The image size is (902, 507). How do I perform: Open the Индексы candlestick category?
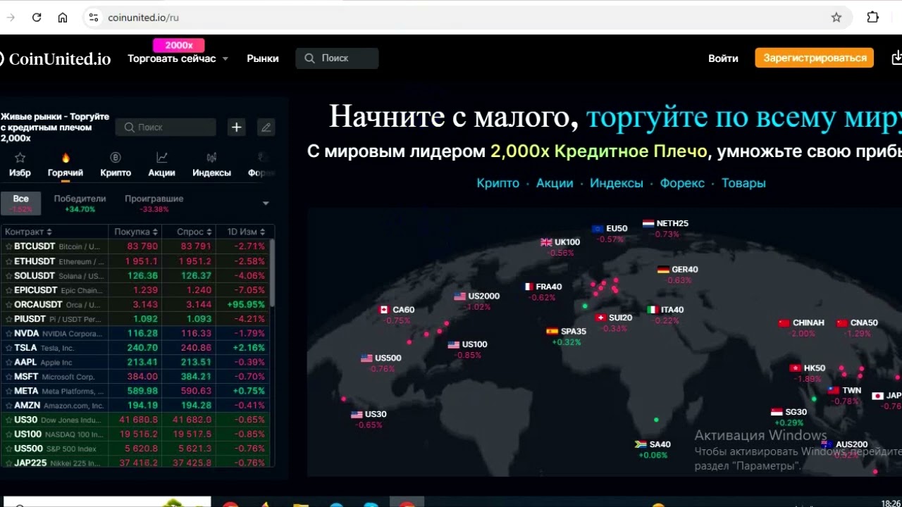click(x=211, y=165)
